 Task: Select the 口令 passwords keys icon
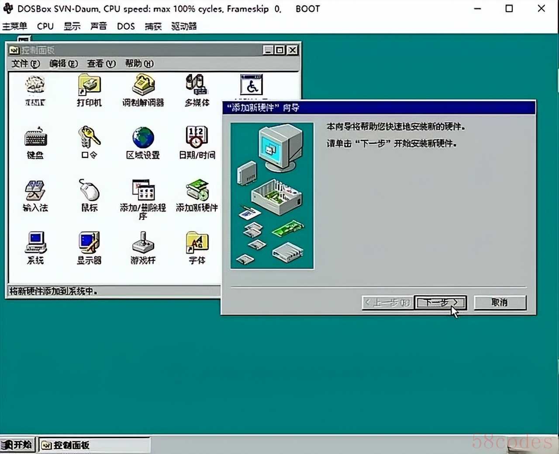coord(90,142)
